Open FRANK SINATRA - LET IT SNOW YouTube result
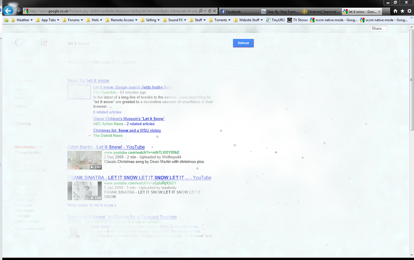 point(139,178)
